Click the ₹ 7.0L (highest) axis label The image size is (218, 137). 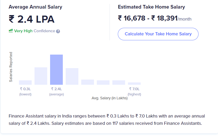(x=134, y=92)
